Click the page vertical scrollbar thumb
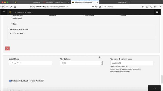 click(162, 79)
